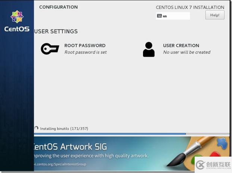The height and width of the screenshot is (173, 232).
Task: Click the CONFIGURATION heading
Action: click(x=58, y=7)
